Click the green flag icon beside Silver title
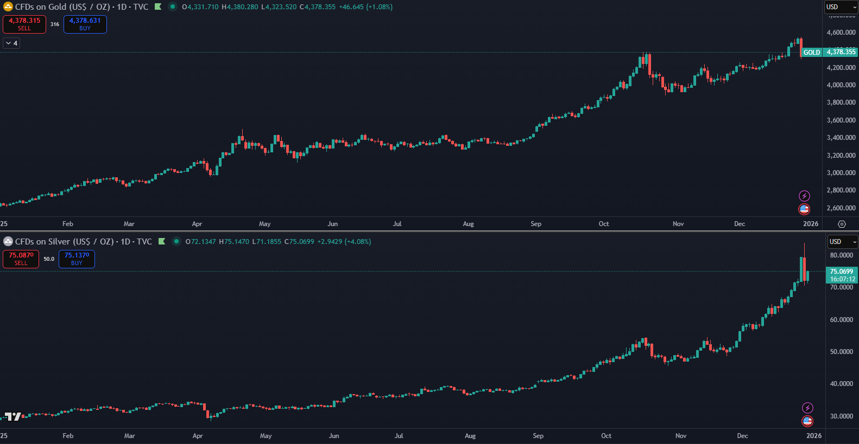Viewport: 859px width, 444px height. point(162,242)
